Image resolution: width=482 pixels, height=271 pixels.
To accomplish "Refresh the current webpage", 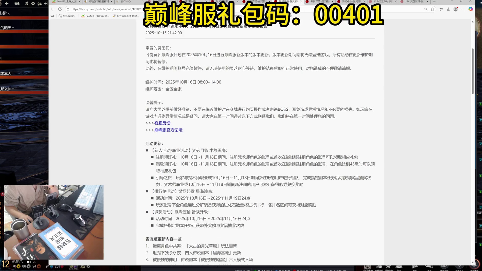I will 60,9.
